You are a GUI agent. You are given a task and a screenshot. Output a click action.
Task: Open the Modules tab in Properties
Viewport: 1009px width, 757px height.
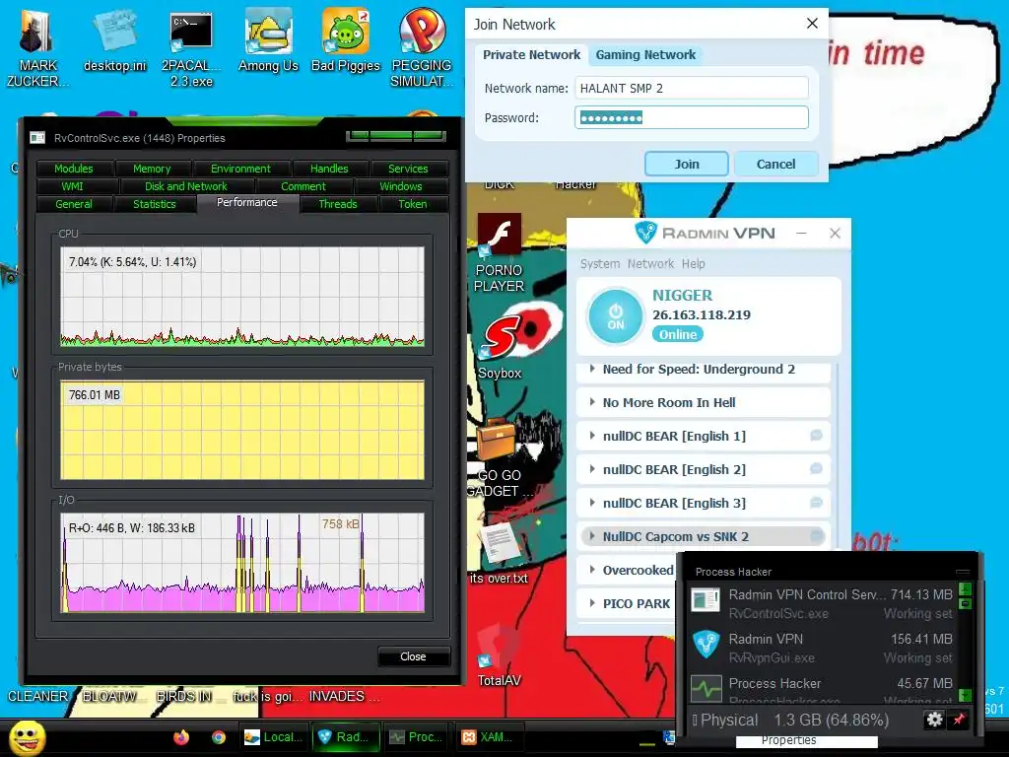point(73,168)
